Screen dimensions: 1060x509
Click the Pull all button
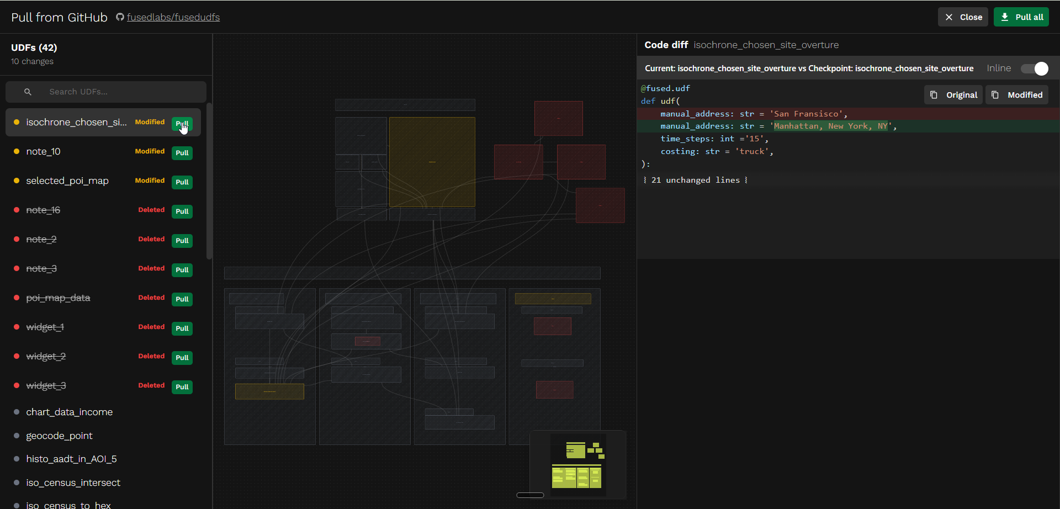1021,17
